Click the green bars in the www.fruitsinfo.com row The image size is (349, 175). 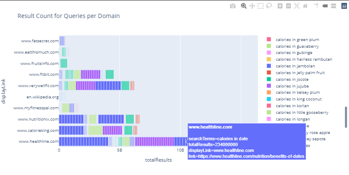(x=64, y=63)
